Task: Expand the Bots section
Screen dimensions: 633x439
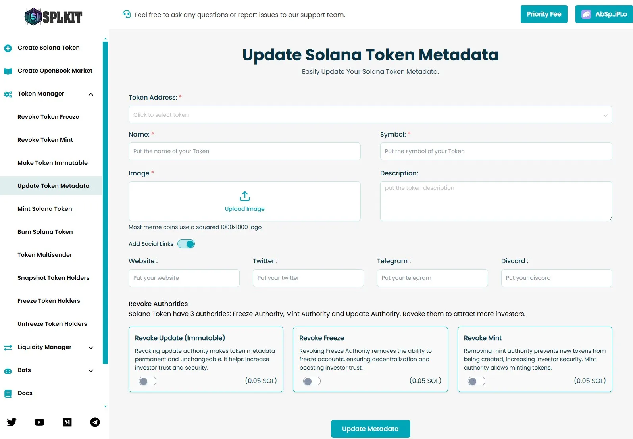Action: tap(91, 370)
